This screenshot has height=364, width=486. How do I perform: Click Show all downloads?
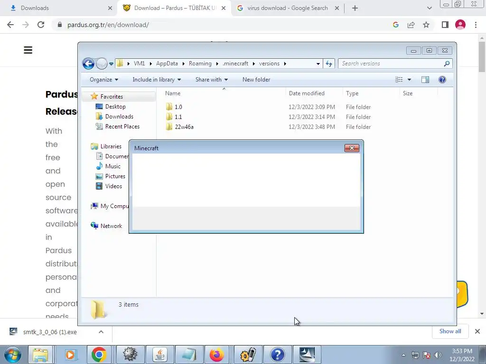tap(450, 331)
